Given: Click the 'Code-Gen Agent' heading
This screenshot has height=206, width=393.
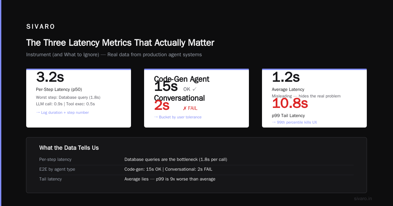Looking at the screenshot, I should (x=182, y=79).
